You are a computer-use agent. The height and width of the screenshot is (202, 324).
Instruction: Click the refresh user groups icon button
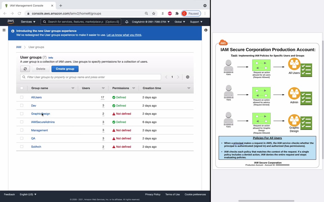point(25,69)
